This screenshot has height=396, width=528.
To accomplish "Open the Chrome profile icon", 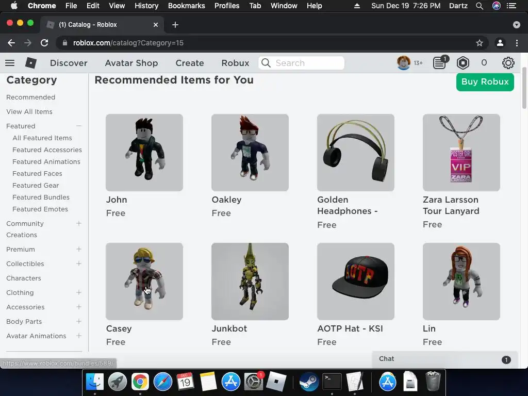I will [x=500, y=43].
